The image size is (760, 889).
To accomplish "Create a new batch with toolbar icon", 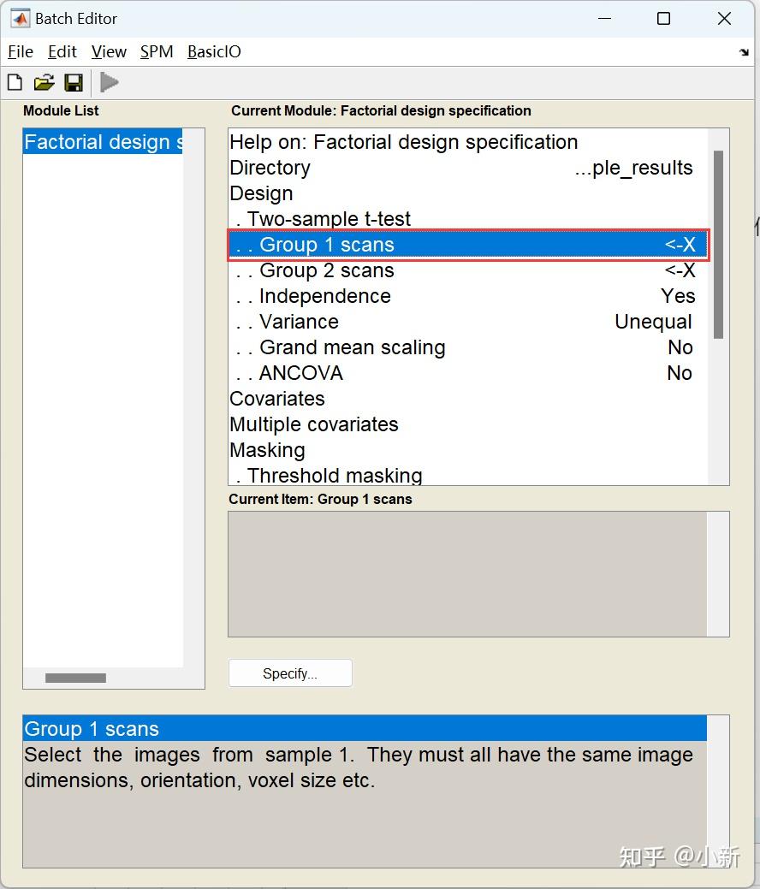I will (15, 82).
